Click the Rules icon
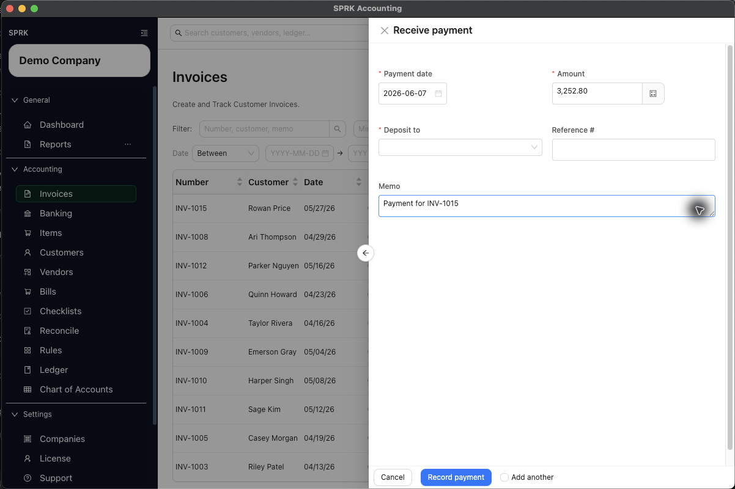 pyautogui.click(x=28, y=350)
